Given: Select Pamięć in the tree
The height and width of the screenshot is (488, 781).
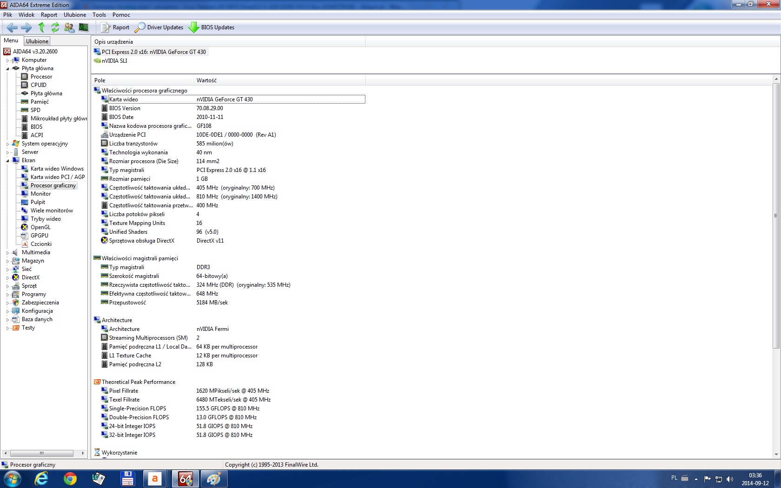Looking at the screenshot, I should (40, 102).
